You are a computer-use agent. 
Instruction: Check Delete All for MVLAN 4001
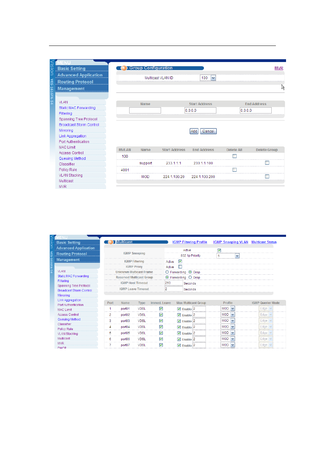click(235, 170)
